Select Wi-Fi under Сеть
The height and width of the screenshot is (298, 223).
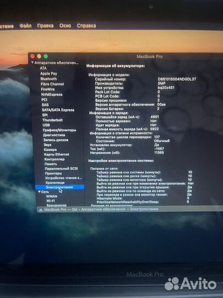point(51,201)
